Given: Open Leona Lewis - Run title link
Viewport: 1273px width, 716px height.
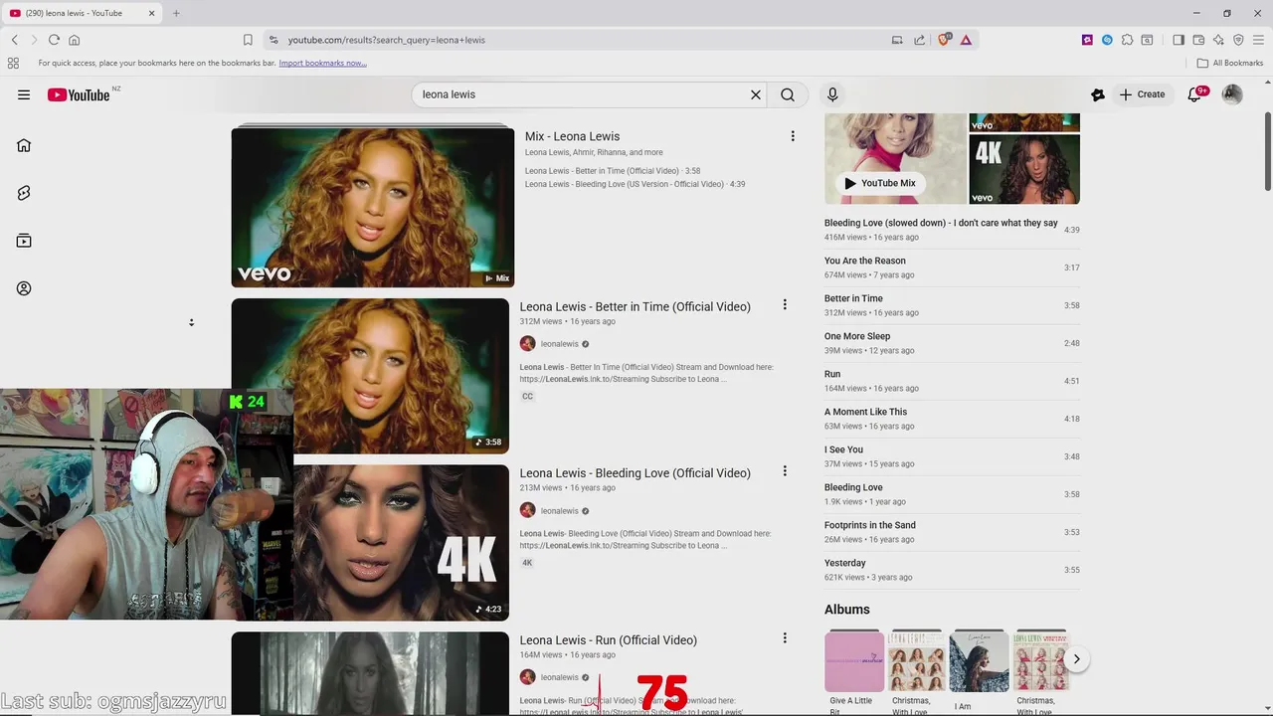Looking at the screenshot, I should click(608, 640).
